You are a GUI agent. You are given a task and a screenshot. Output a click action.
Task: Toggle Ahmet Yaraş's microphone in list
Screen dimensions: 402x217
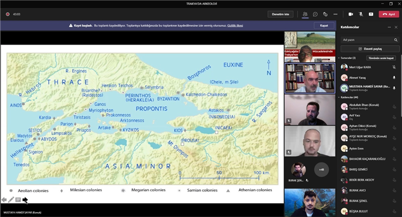pyautogui.click(x=394, y=78)
